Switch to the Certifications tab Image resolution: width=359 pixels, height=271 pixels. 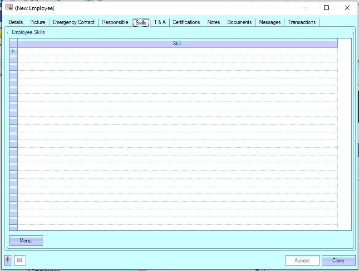tap(186, 22)
